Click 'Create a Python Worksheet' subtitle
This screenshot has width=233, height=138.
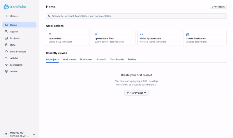153,42
